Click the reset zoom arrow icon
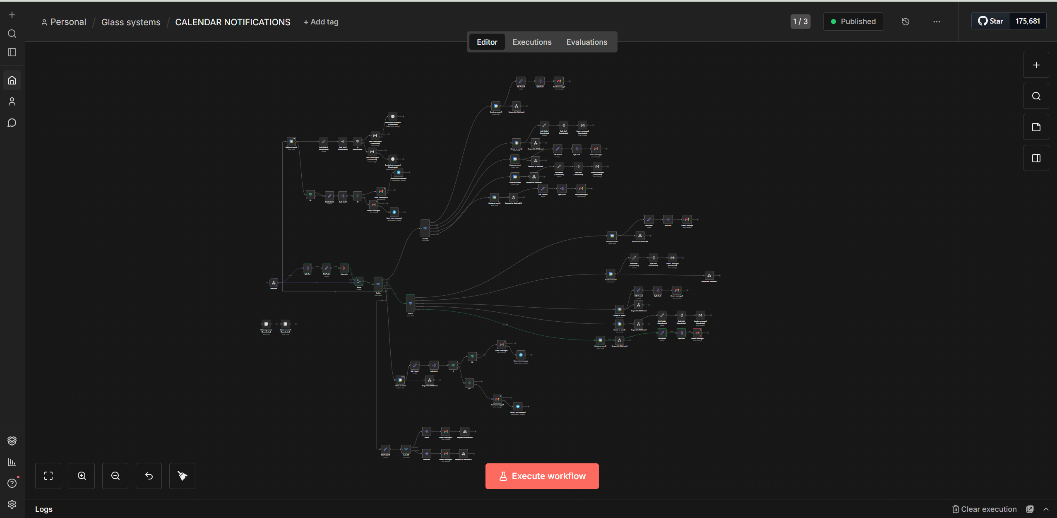 (x=149, y=476)
